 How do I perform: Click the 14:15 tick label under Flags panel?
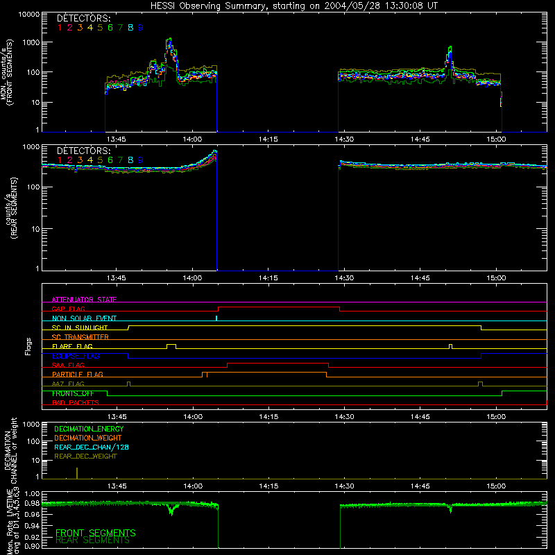pyautogui.click(x=268, y=417)
